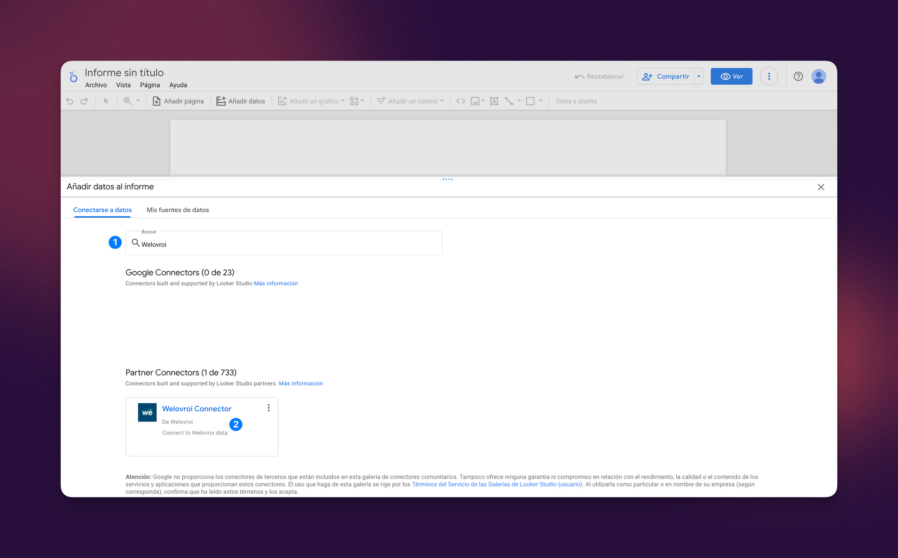Expand the shape type dropdown arrow
The image size is (898, 558).
(x=541, y=101)
